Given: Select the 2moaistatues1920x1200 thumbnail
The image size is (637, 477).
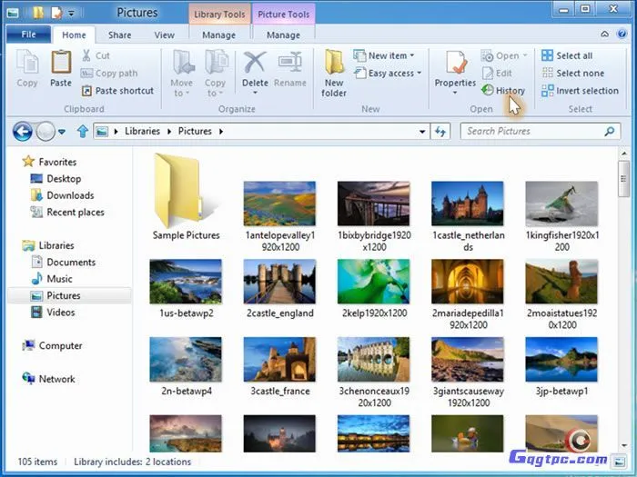Looking at the screenshot, I should (x=561, y=294).
